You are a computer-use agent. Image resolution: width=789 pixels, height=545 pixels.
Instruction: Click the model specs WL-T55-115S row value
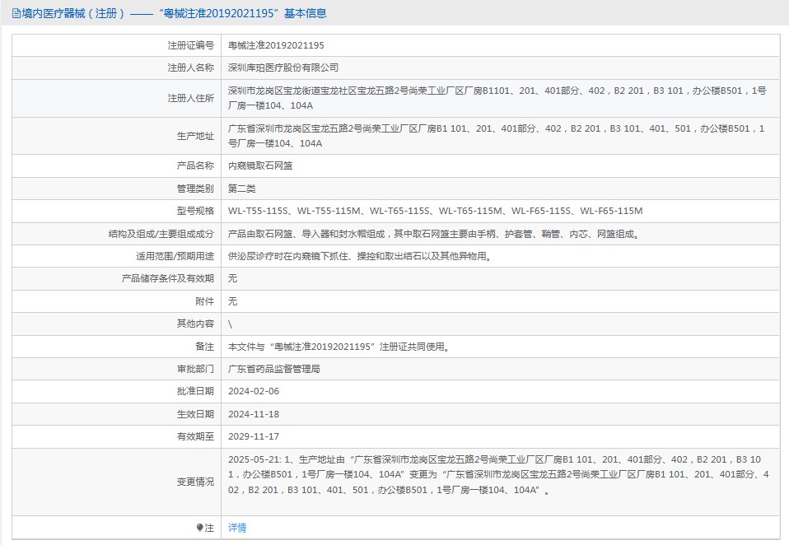[435, 212]
